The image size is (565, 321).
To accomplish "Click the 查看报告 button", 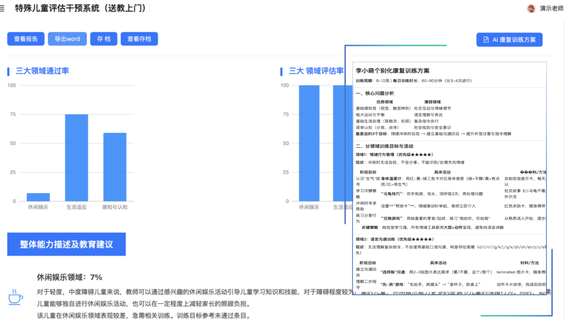I will click(x=26, y=39).
